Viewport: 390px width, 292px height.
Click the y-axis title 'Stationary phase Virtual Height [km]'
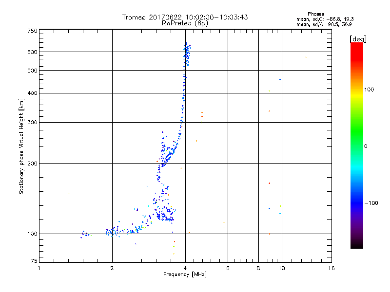click(21, 146)
